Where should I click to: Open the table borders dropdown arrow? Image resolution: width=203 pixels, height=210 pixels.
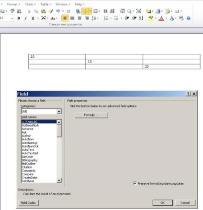90,11
